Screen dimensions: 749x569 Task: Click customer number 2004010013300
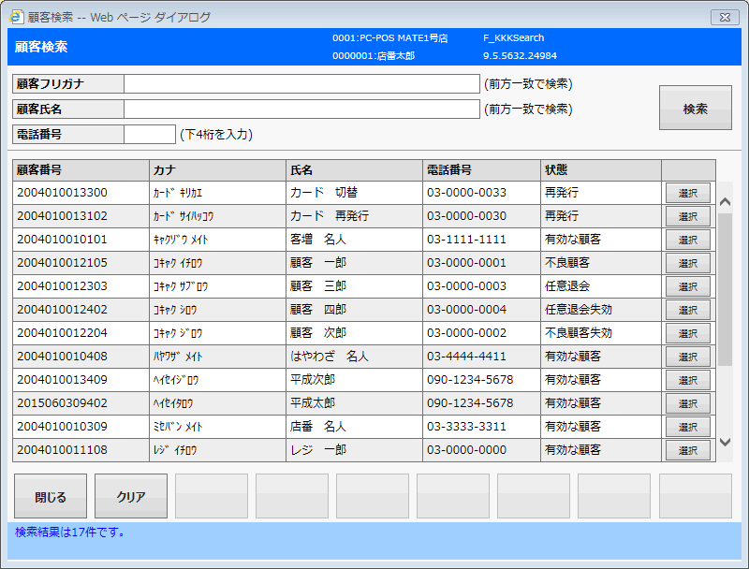[62, 193]
